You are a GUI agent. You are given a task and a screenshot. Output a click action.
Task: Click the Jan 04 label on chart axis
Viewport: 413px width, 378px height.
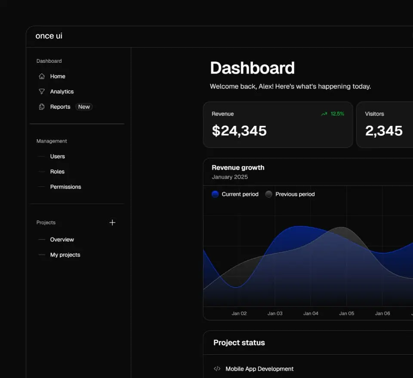311,313
